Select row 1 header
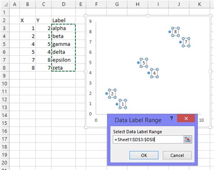The height and width of the screenshot is (170, 214). click(x=5, y=12)
